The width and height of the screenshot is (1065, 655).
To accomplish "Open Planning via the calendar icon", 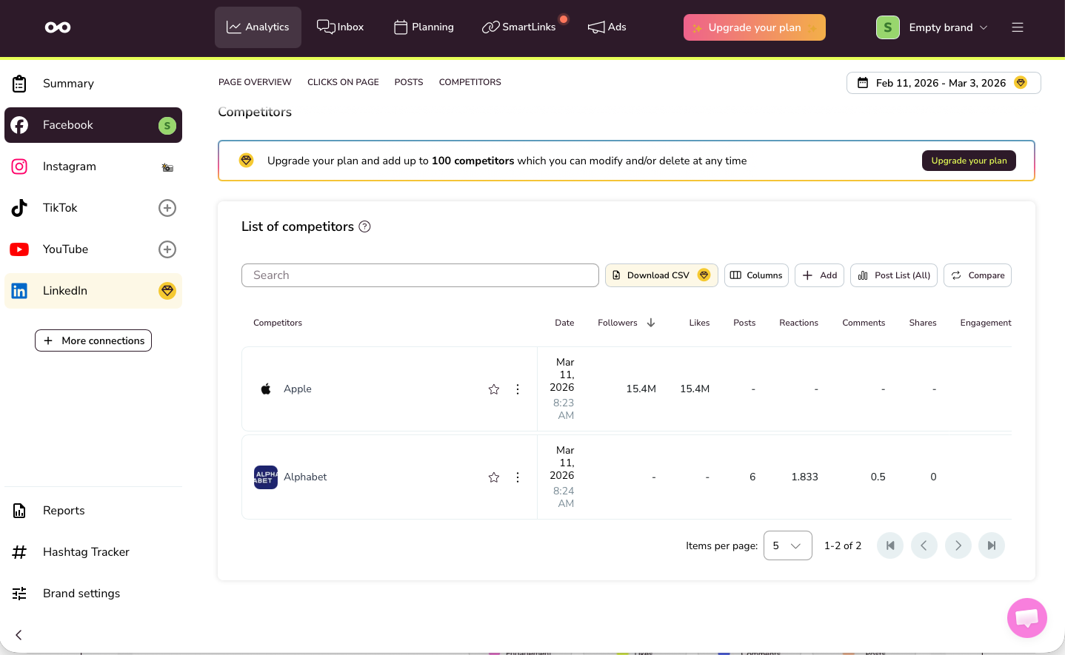I will [398, 27].
